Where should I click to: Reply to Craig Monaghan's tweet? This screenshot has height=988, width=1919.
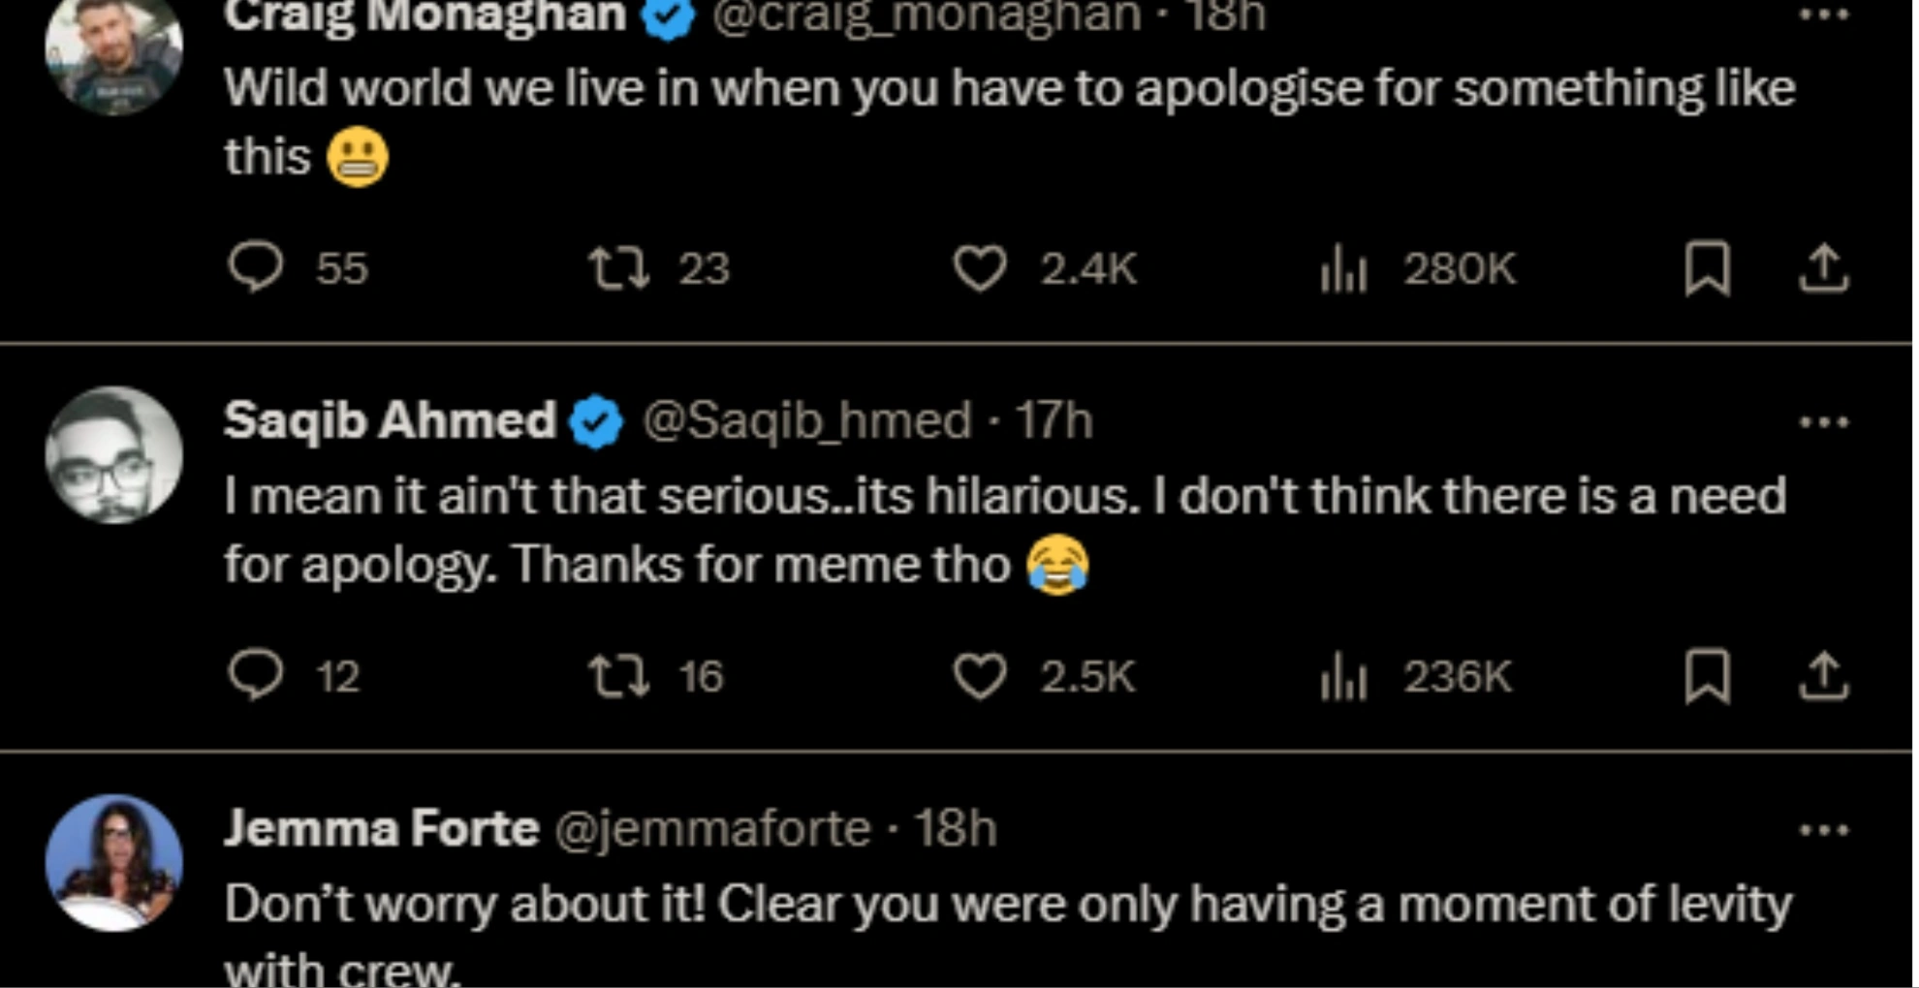click(x=255, y=266)
